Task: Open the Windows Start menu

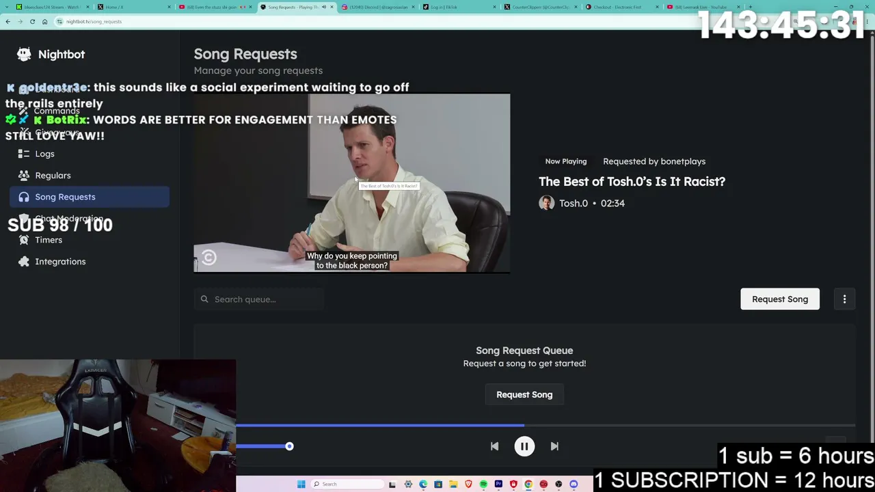Action: (301, 484)
